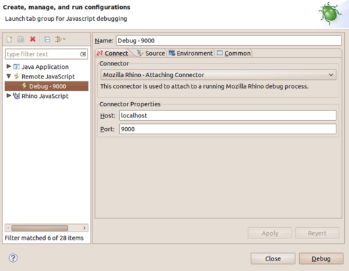This screenshot has height=271, width=349.
Task: Collapse the Remote JavaScript tree node
Action: (x=9, y=76)
